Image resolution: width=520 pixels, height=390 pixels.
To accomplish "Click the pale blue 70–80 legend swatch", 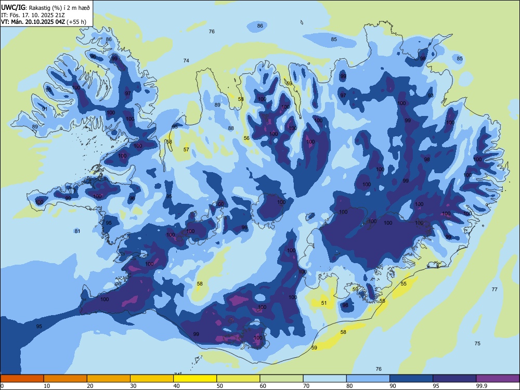I will pyautogui.click(x=324, y=379).
